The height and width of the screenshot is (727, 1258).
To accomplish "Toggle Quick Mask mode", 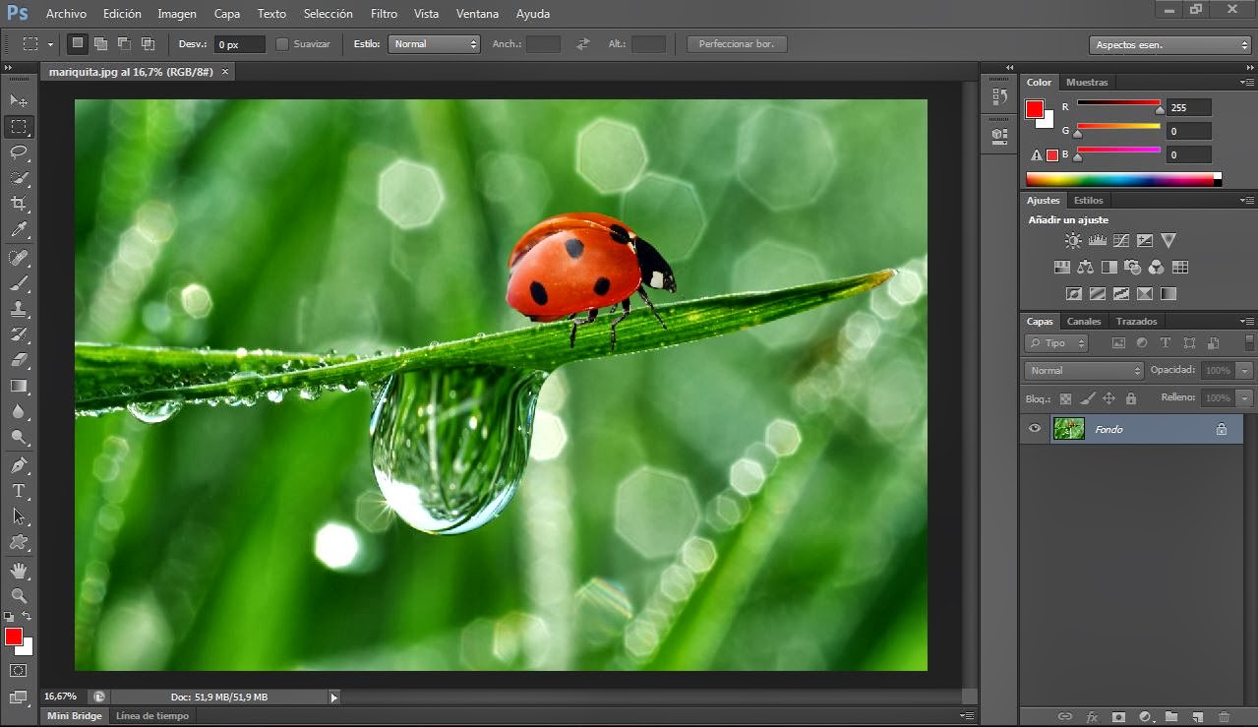I will click(19, 670).
